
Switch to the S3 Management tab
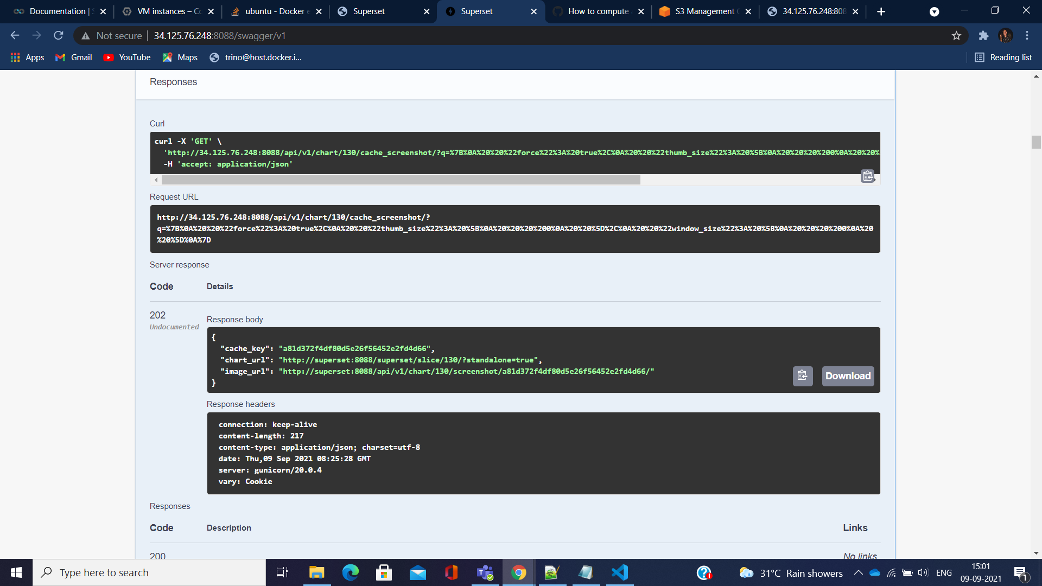(704, 11)
